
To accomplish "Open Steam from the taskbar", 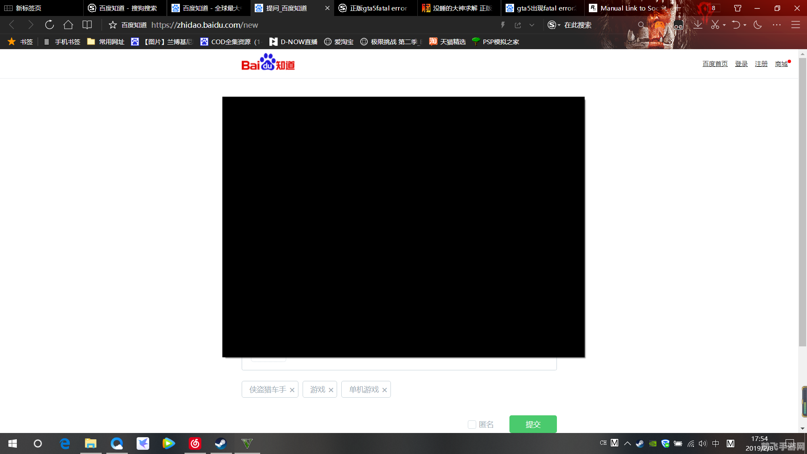I will 221,443.
